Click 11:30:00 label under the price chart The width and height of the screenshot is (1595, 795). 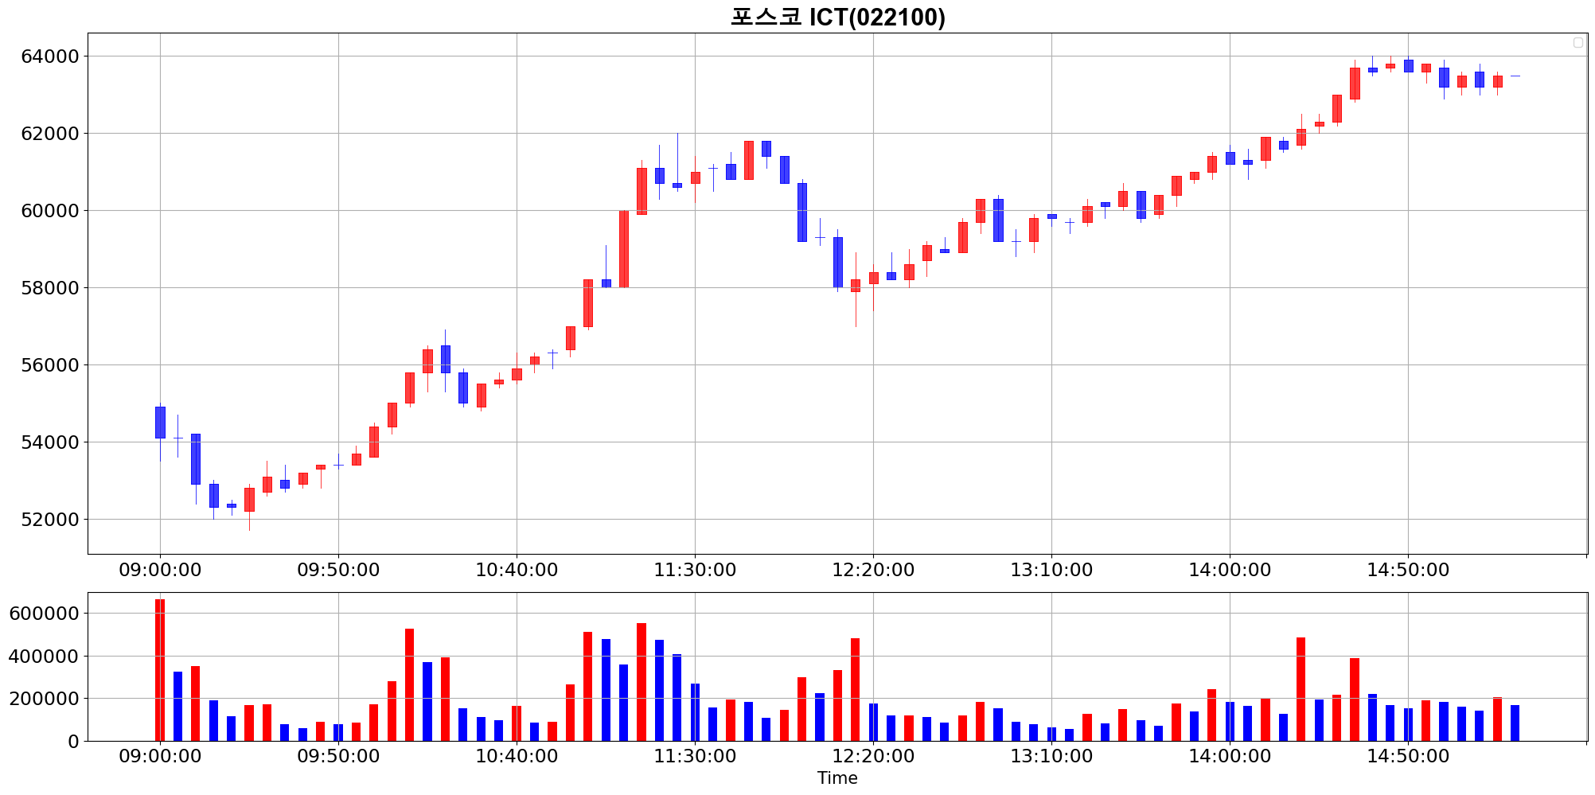pos(695,570)
